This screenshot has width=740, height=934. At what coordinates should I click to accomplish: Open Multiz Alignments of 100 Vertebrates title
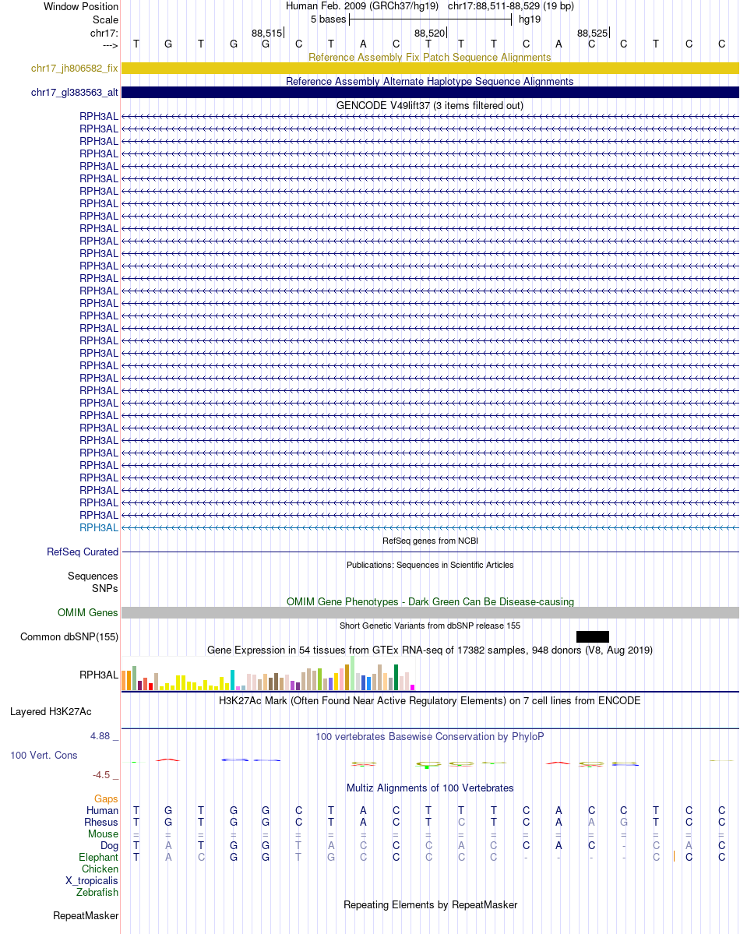(430, 788)
